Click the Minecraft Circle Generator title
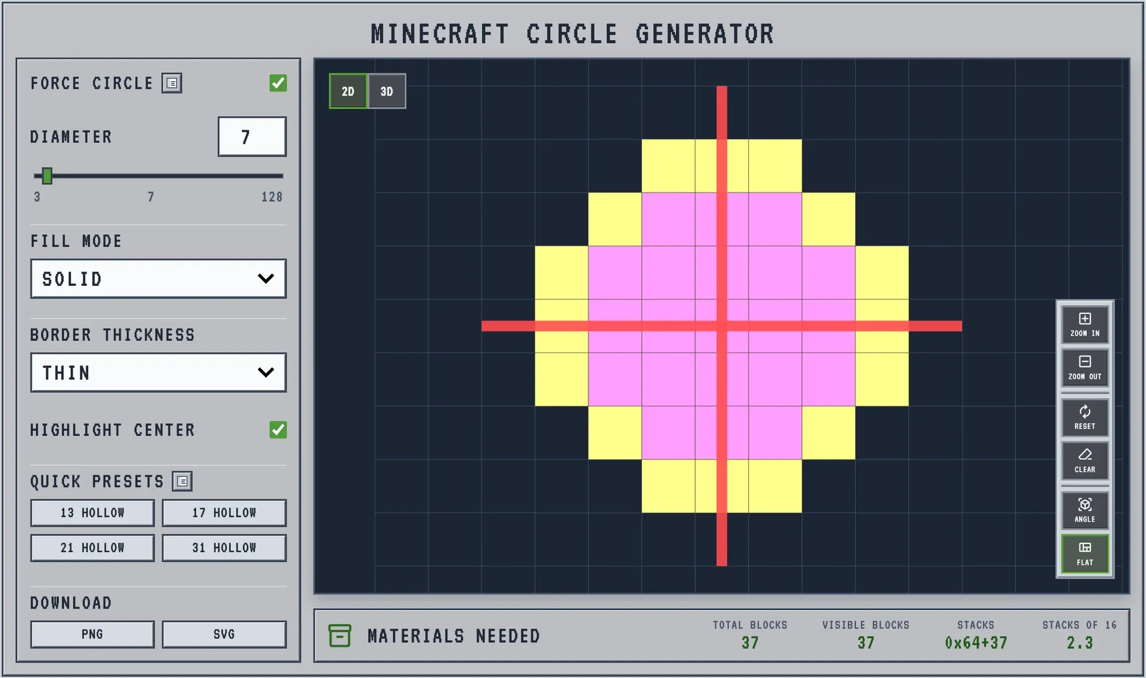 572,34
